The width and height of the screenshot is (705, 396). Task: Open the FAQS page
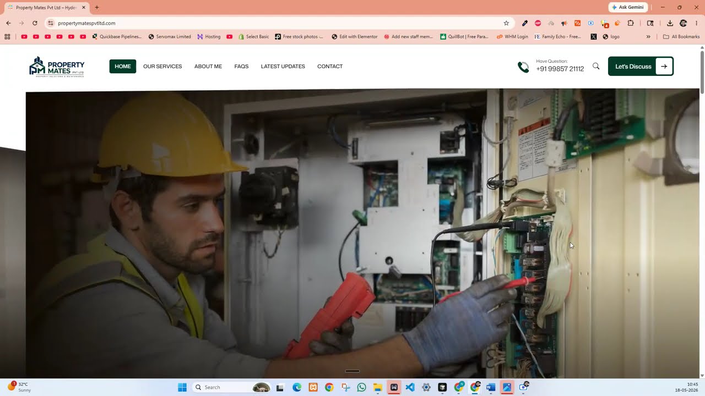241,67
